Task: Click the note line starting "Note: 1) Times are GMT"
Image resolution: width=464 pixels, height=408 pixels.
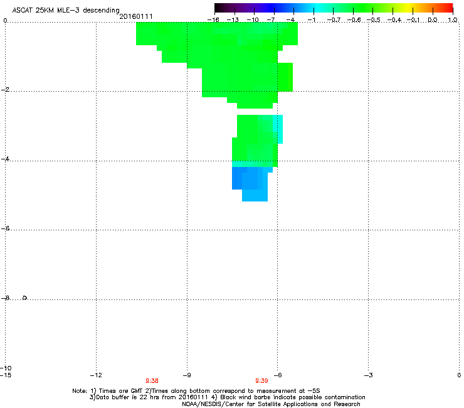Action: click(196, 391)
